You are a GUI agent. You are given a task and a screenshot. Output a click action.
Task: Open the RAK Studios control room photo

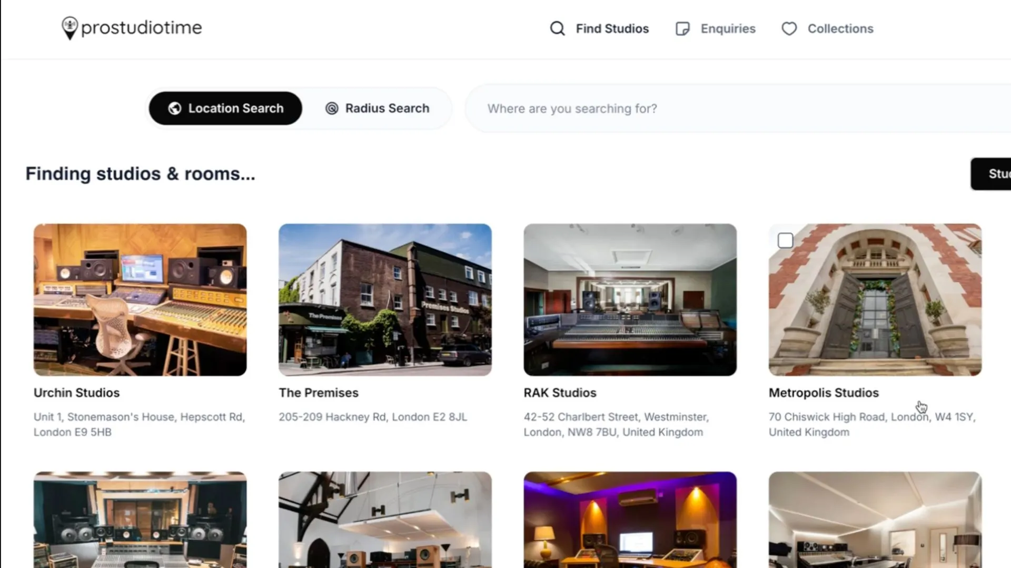630,300
